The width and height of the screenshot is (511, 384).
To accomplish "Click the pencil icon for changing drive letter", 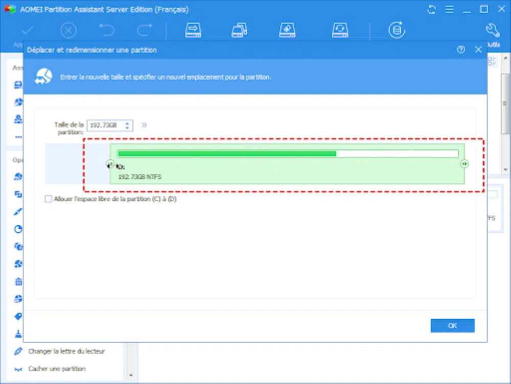I will [x=18, y=351].
